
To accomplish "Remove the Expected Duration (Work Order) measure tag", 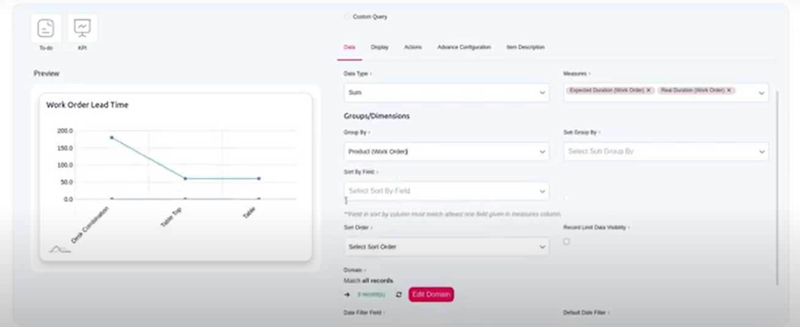I will tap(649, 90).
